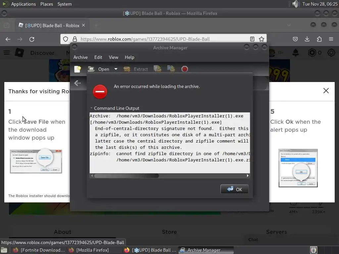The width and height of the screenshot is (339, 254).
Task: Open the Edit menu in Archive Manager
Action: click(x=98, y=57)
